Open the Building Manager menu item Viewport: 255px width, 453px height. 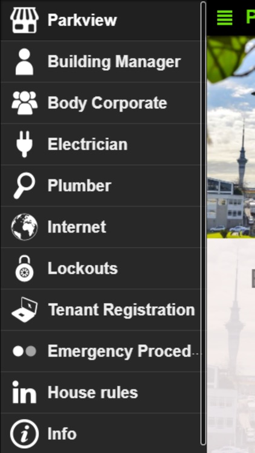pyautogui.click(x=101, y=62)
